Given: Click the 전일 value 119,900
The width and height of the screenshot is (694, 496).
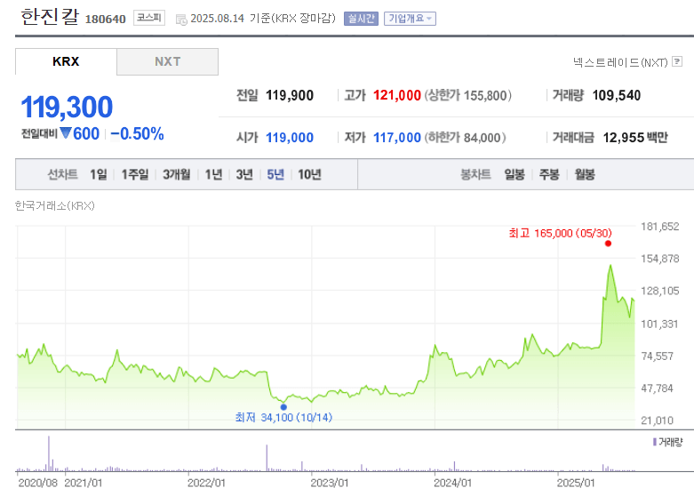Looking at the screenshot, I should coord(290,95).
